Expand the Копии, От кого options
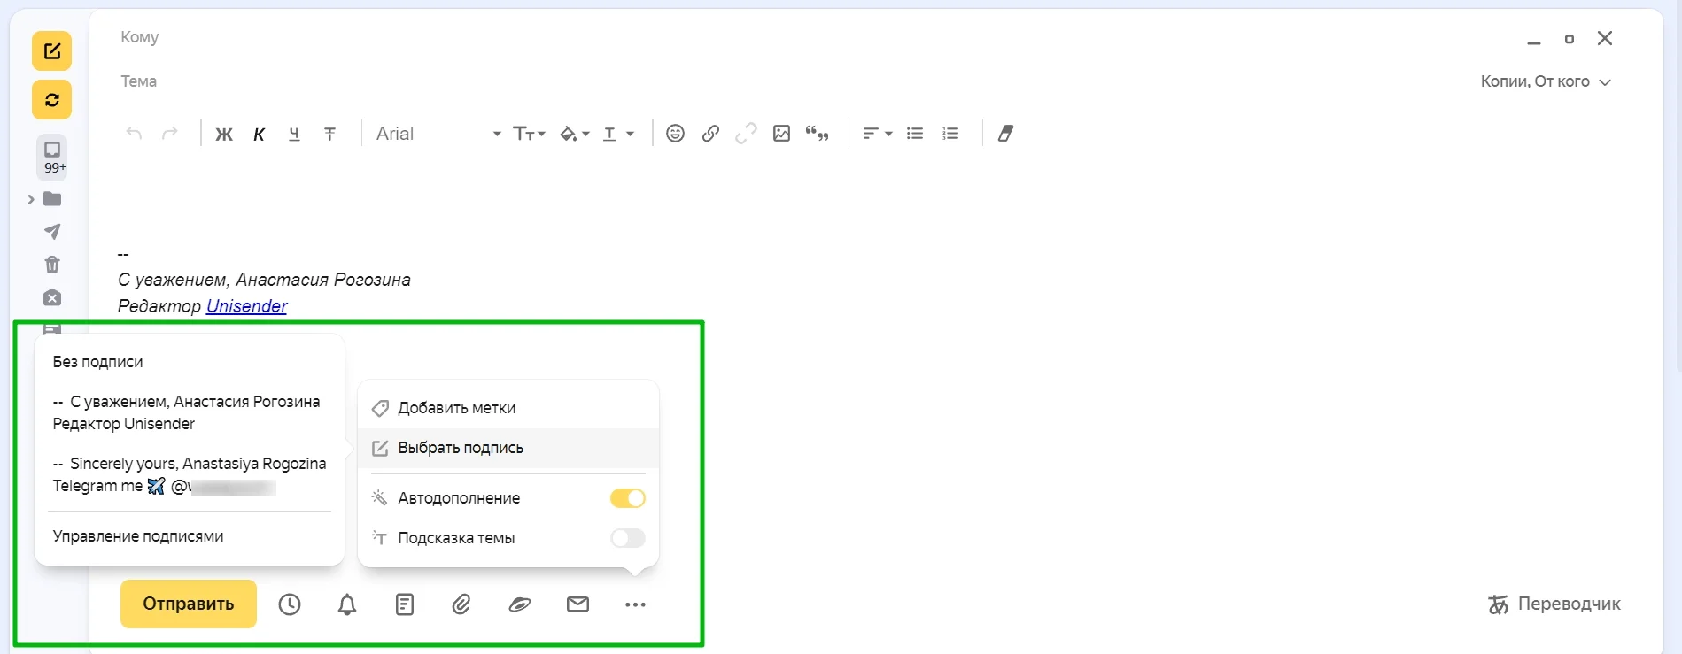The width and height of the screenshot is (1682, 654). (1546, 81)
